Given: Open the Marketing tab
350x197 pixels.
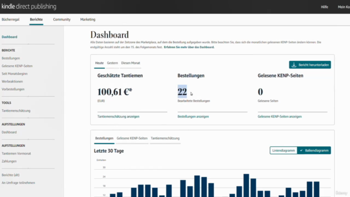Looking at the screenshot, I should tap(87, 20).
